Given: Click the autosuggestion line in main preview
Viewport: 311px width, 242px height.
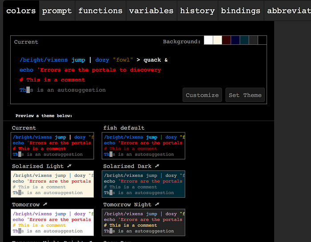Looking at the screenshot, I should [x=63, y=90].
